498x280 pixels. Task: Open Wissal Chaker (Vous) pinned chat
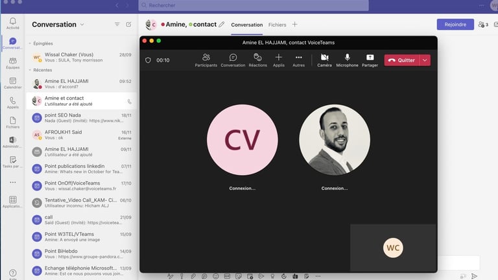[82, 57]
